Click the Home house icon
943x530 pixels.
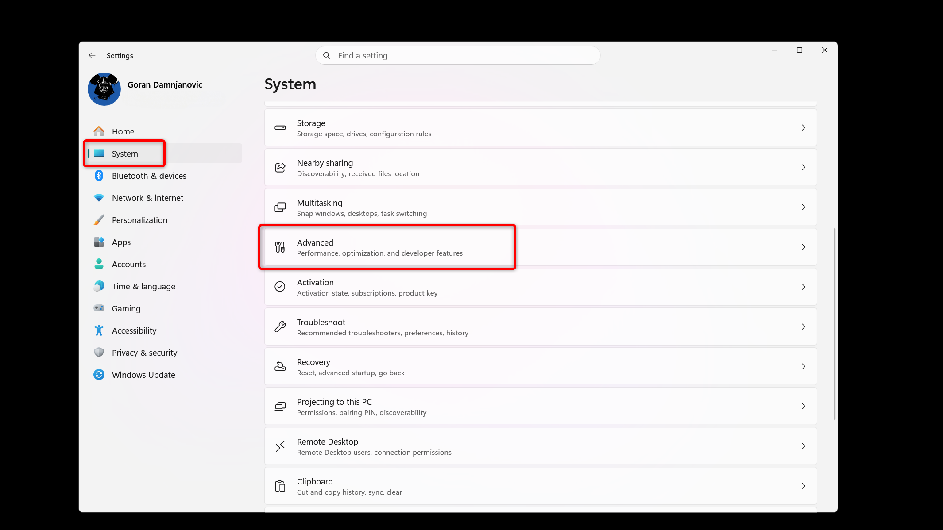(99, 131)
